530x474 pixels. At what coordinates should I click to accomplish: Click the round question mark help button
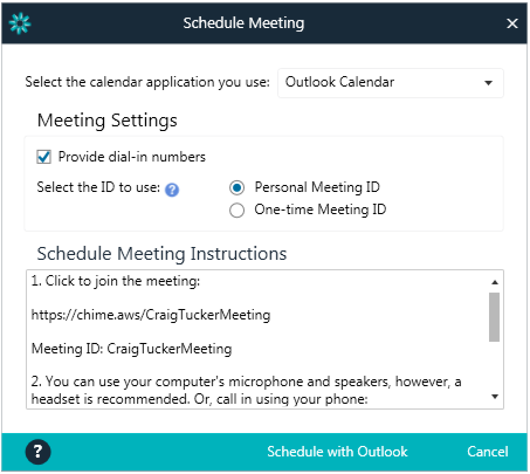point(38,452)
